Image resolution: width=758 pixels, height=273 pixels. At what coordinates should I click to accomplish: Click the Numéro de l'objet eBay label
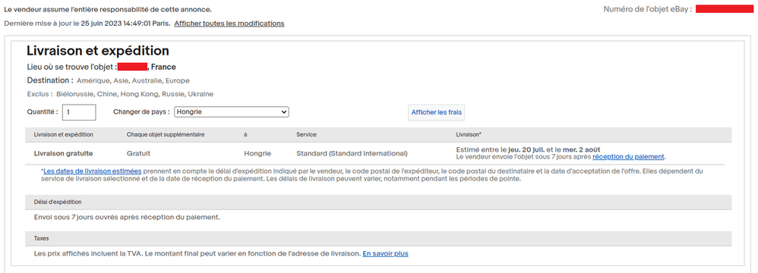click(x=648, y=9)
